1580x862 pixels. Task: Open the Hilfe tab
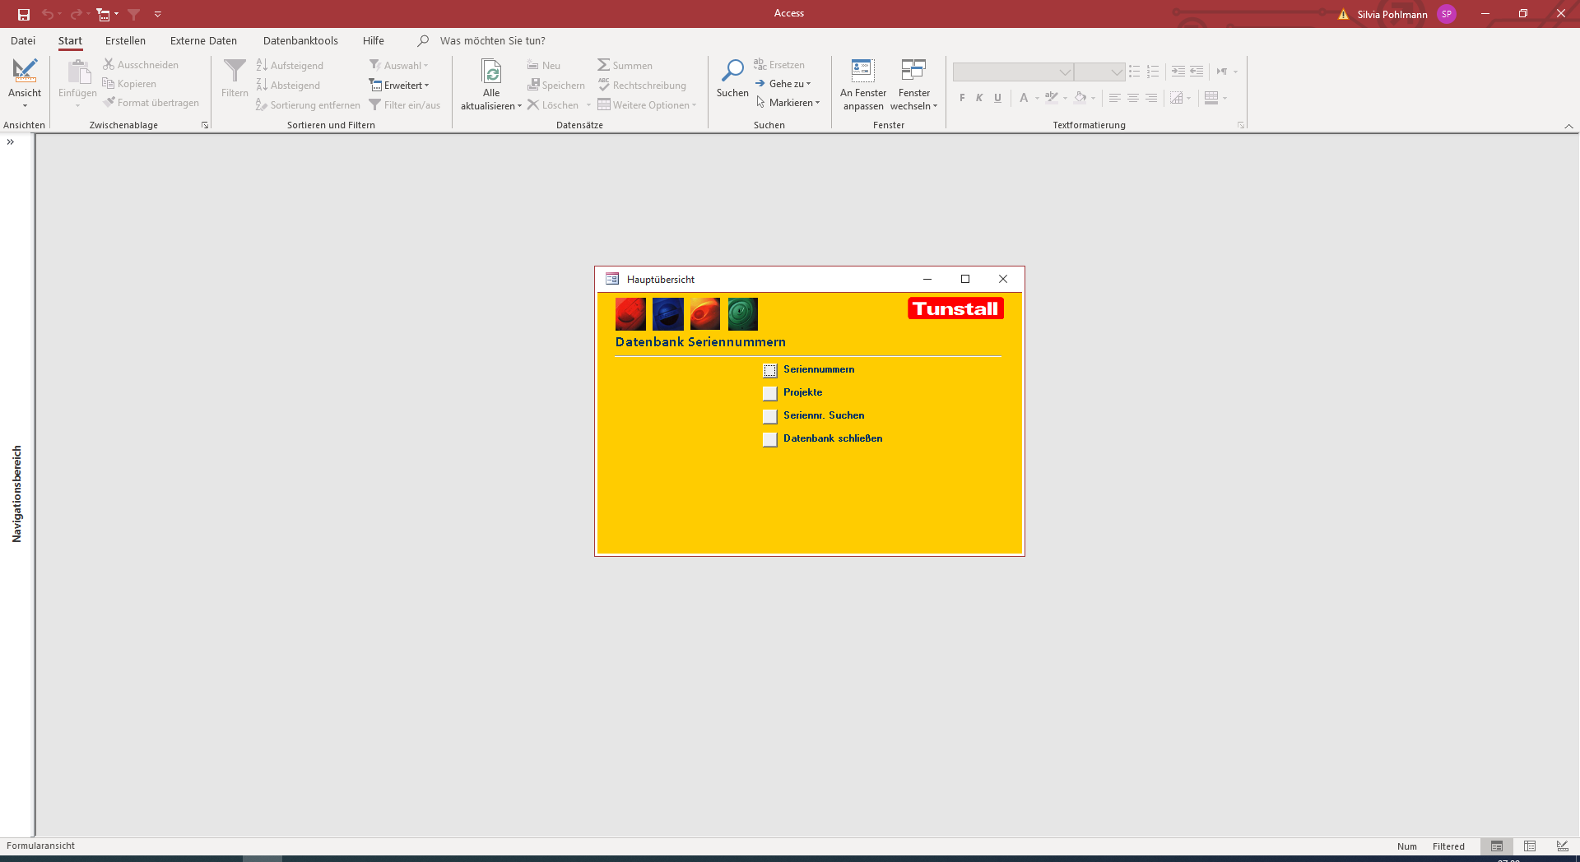coord(374,40)
